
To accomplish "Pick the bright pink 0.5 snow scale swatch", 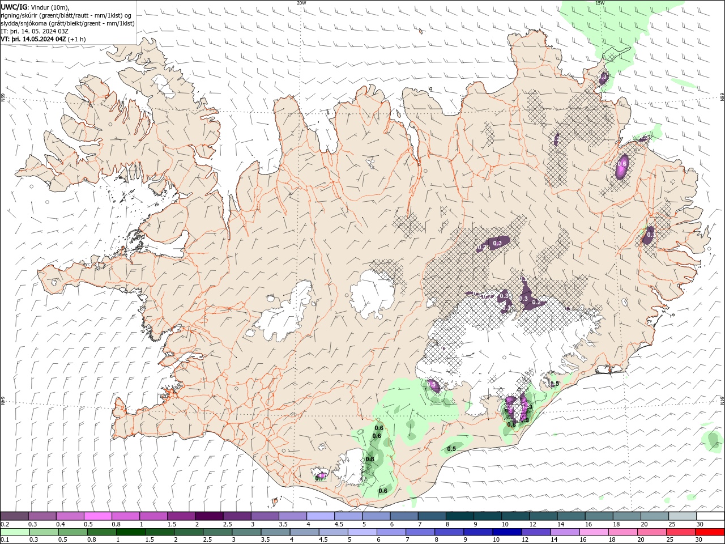I will (98, 516).
